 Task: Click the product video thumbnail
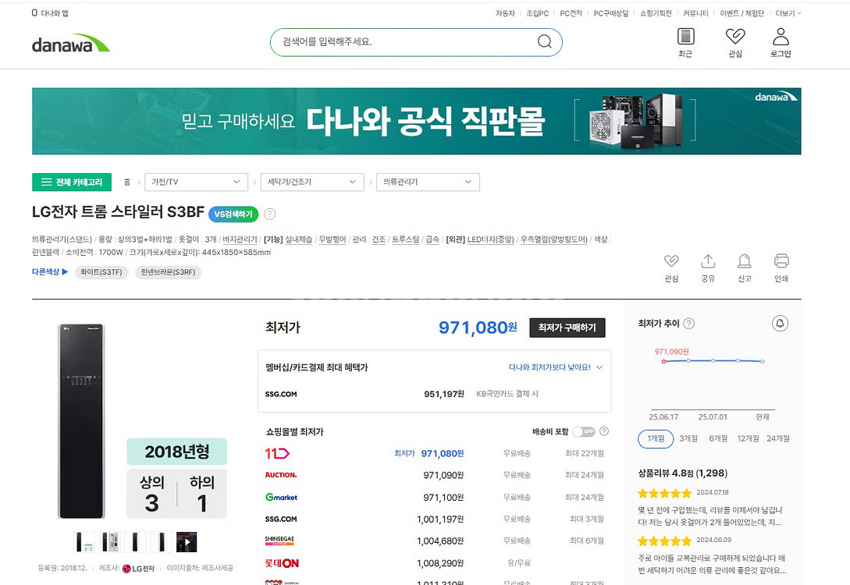187,542
